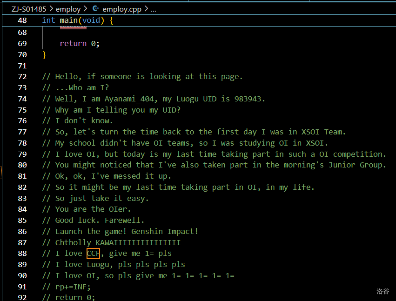
Task: Click line number 92 in the gutter
Action: [x=22, y=297]
